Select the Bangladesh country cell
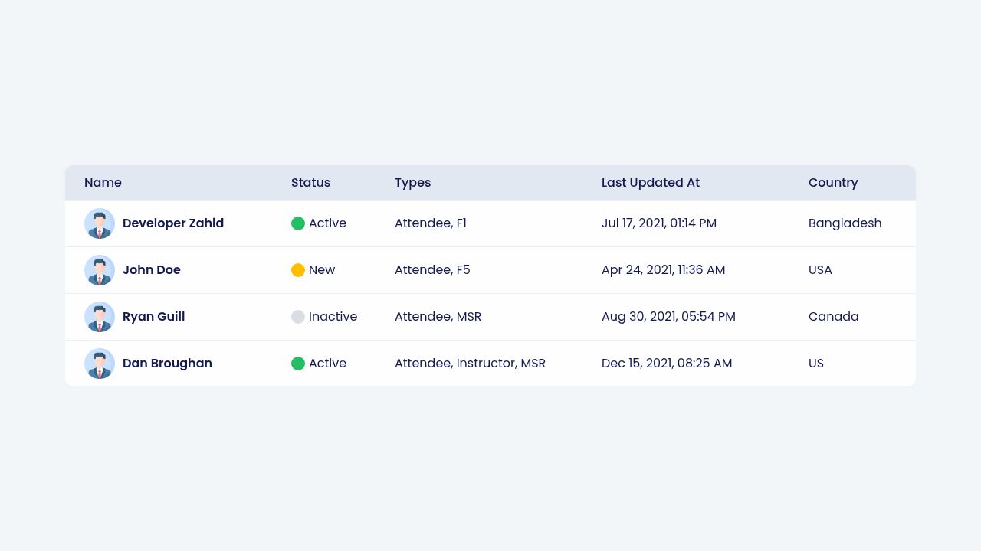This screenshot has height=551, width=981. (x=845, y=223)
